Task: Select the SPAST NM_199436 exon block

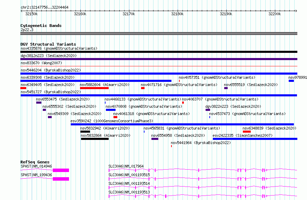Action: (x=61, y=179)
